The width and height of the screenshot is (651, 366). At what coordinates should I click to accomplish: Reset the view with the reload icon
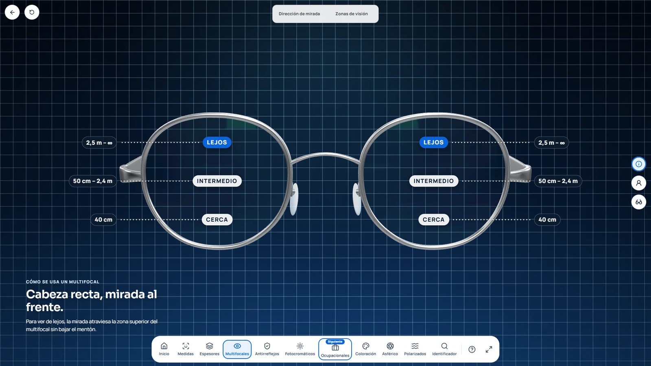[32, 12]
